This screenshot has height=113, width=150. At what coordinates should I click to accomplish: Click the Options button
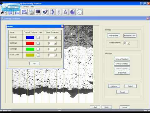(x=114, y=86)
